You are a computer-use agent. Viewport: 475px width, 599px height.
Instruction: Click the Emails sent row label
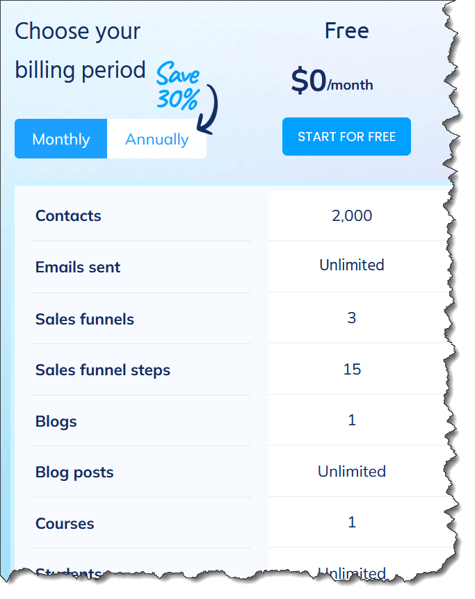pos(78,267)
